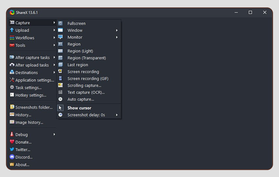279x177 pixels.
Task: Open the Donate... link
Action: 24,142
